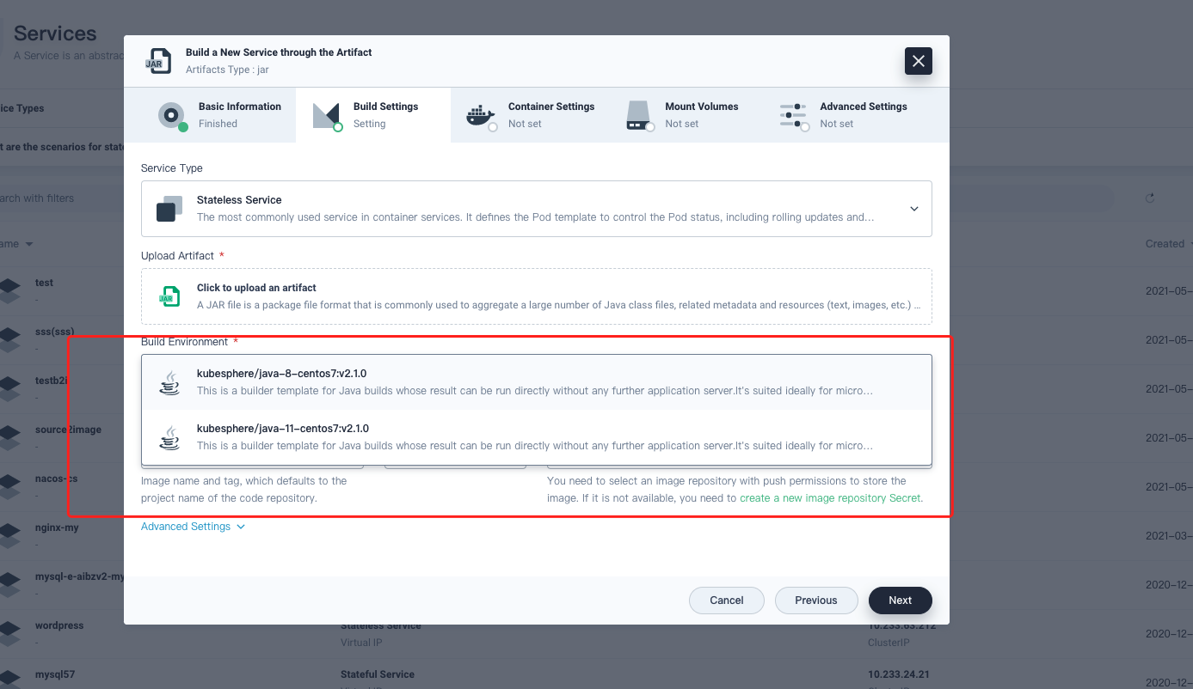
Task: Click the search with filters field
Action: (52, 197)
